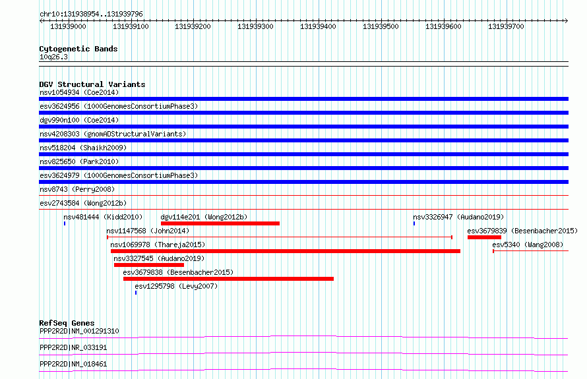Click the esv3679838 (Besenbacher2015) label
This screenshot has width=587, height=379.
[x=178, y=272]
